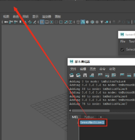Open 文件 menu in Script Editor

(73, 69)
